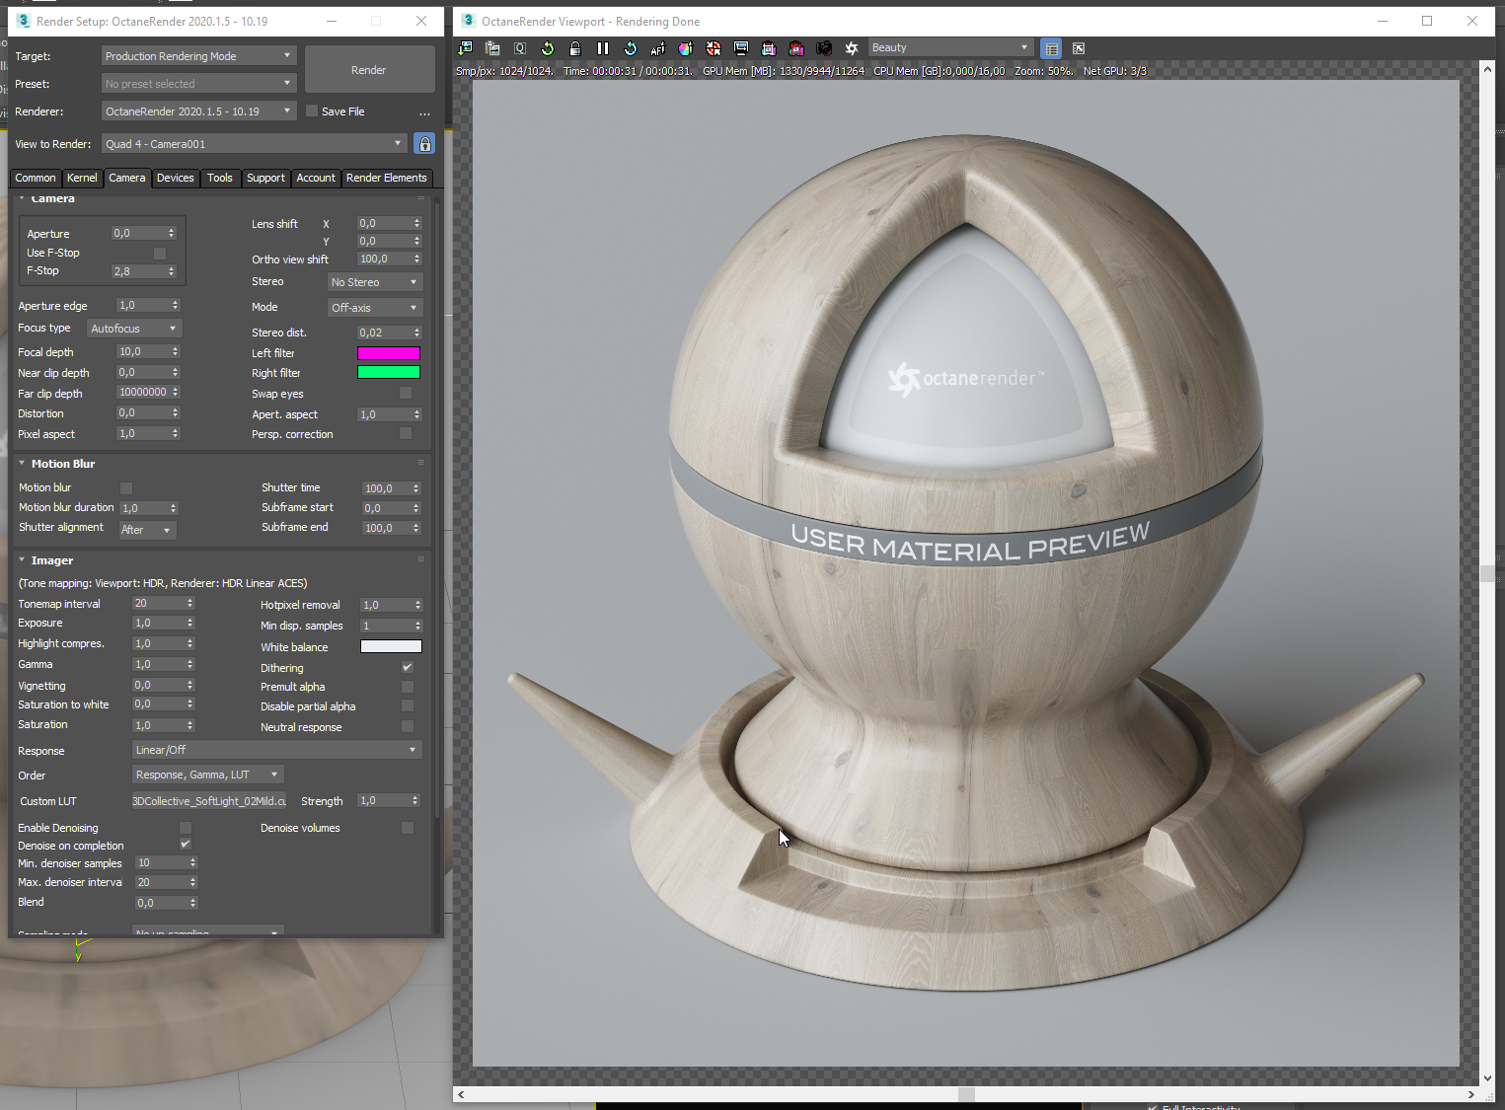Enable the Premult alpha checkbox
1505x1110 pixels.
[x=407, y=687]
